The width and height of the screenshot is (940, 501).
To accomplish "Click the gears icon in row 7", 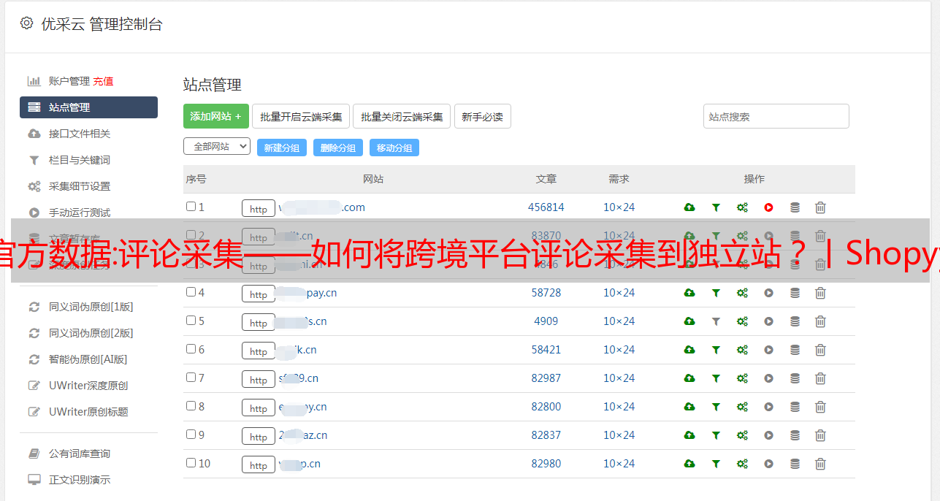I will [x=742, y=378].
